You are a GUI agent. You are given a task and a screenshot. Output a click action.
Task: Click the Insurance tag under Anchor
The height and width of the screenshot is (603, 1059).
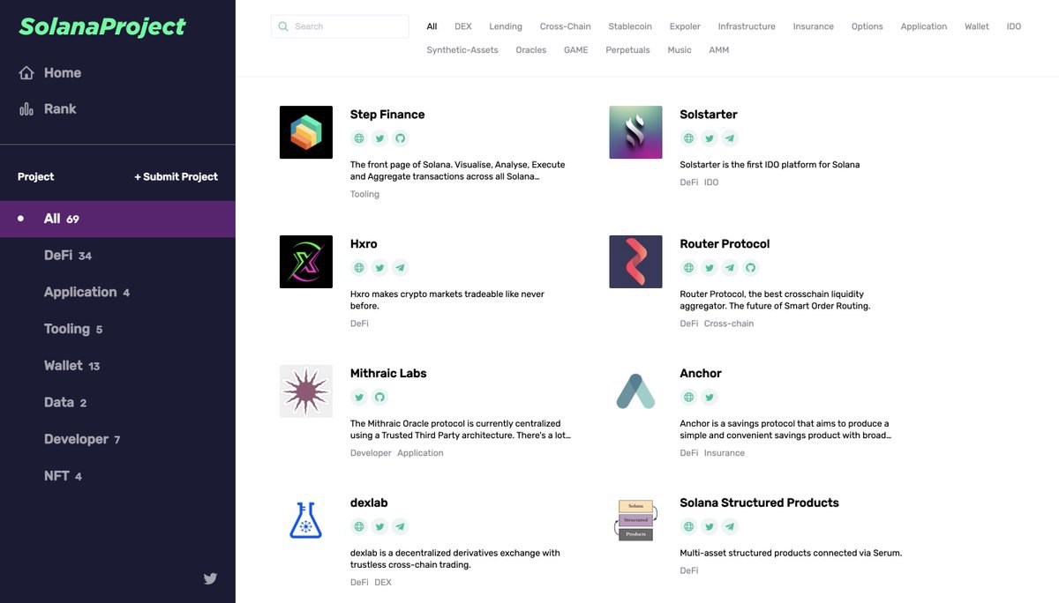click(725, 453)
